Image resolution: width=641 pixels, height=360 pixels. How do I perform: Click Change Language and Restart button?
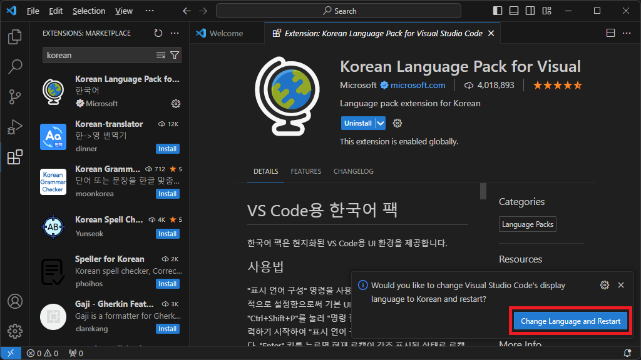click(x=570, y=321)
